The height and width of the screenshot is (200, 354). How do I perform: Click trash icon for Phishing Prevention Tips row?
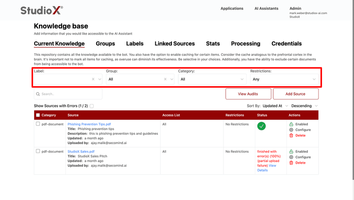click(291, 135)
